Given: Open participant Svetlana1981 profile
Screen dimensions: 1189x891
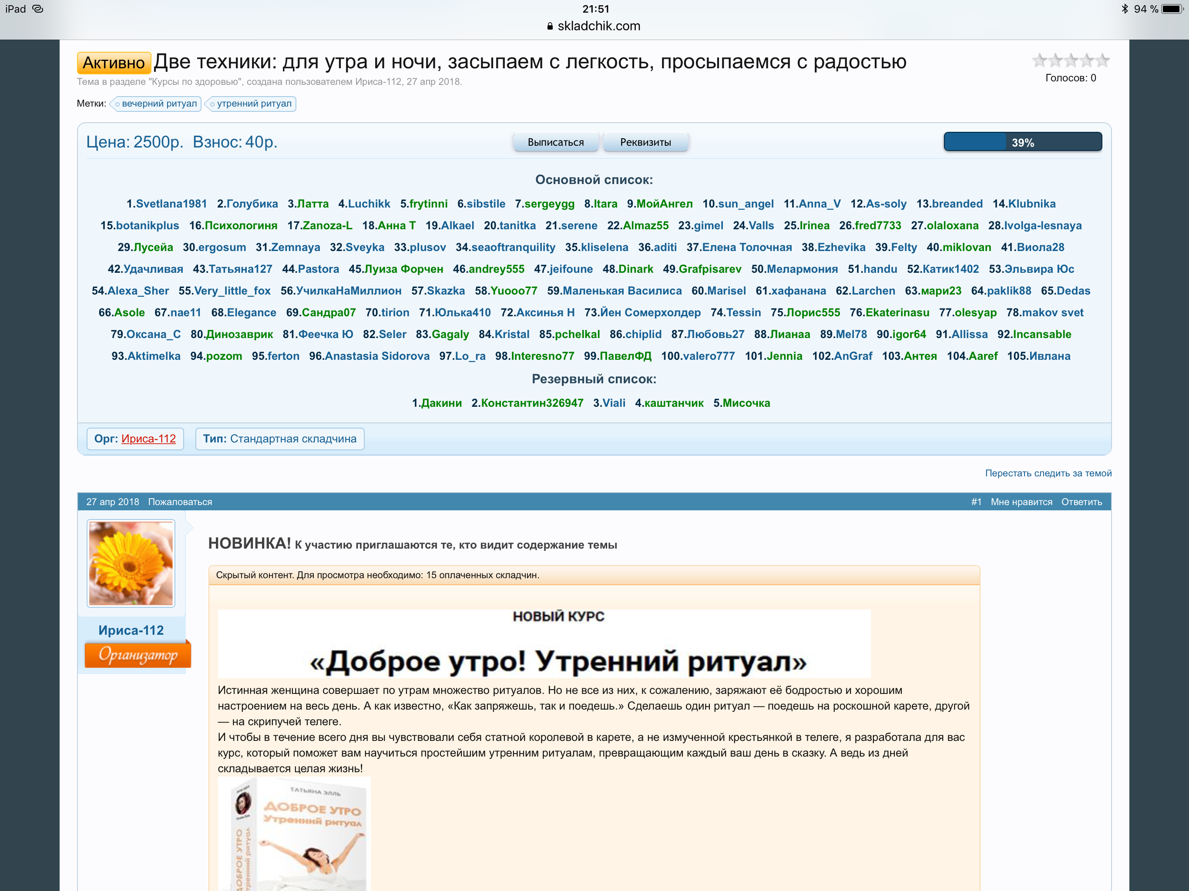Looking at the screenshot, I should 171,204.
